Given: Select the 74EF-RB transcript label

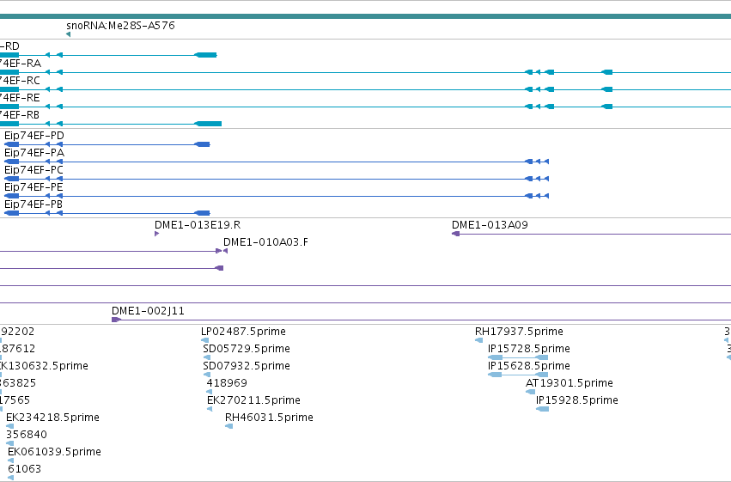Looking at the screenshot, I should tap(20, 115).
